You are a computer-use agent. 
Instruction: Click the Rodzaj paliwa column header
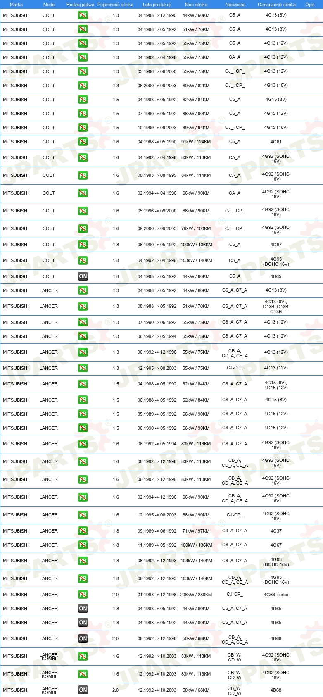click(x=80, y=5)
